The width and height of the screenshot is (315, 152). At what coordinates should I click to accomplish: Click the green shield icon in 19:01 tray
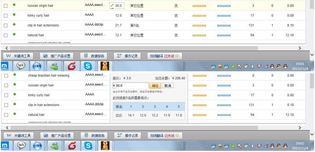coord(233,67)
